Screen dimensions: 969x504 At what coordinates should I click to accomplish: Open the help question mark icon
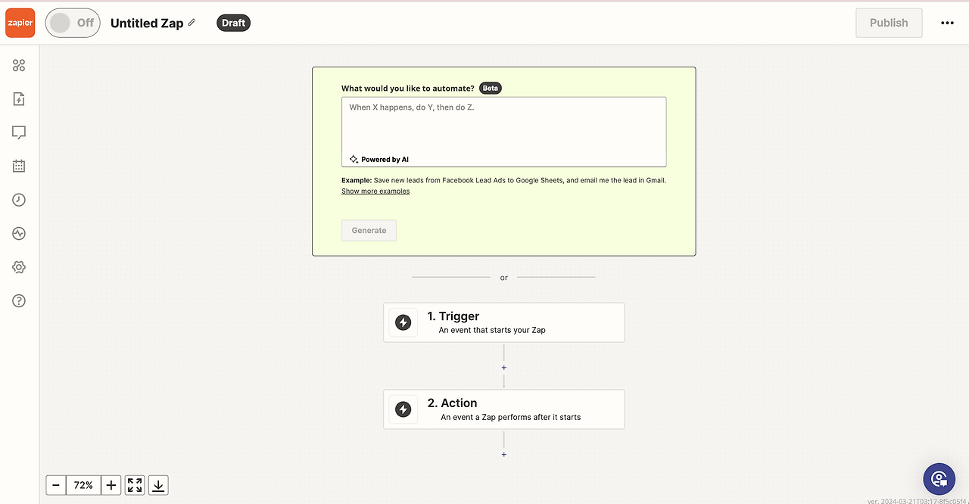(19, 300)
